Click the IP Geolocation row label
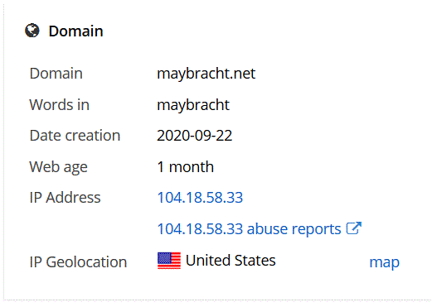This screenshot has height=307, width=432. tap(78, 262)
